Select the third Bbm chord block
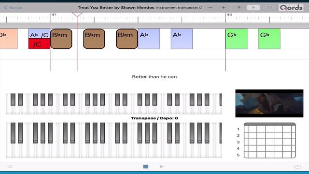Image resolution: width=309 pixels, height=174 pixels. [x=127, y=39]
